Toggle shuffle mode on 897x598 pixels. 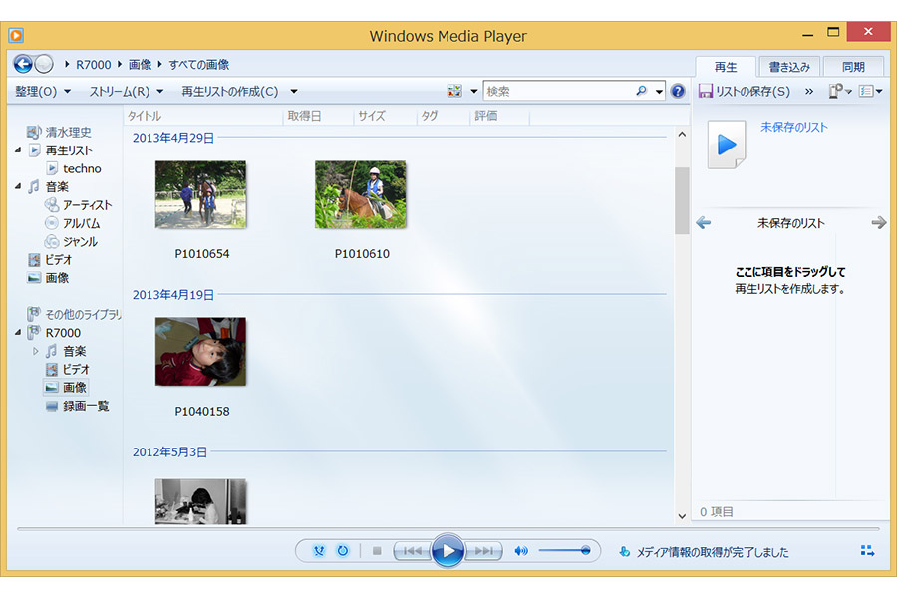(x=319, y=551)
